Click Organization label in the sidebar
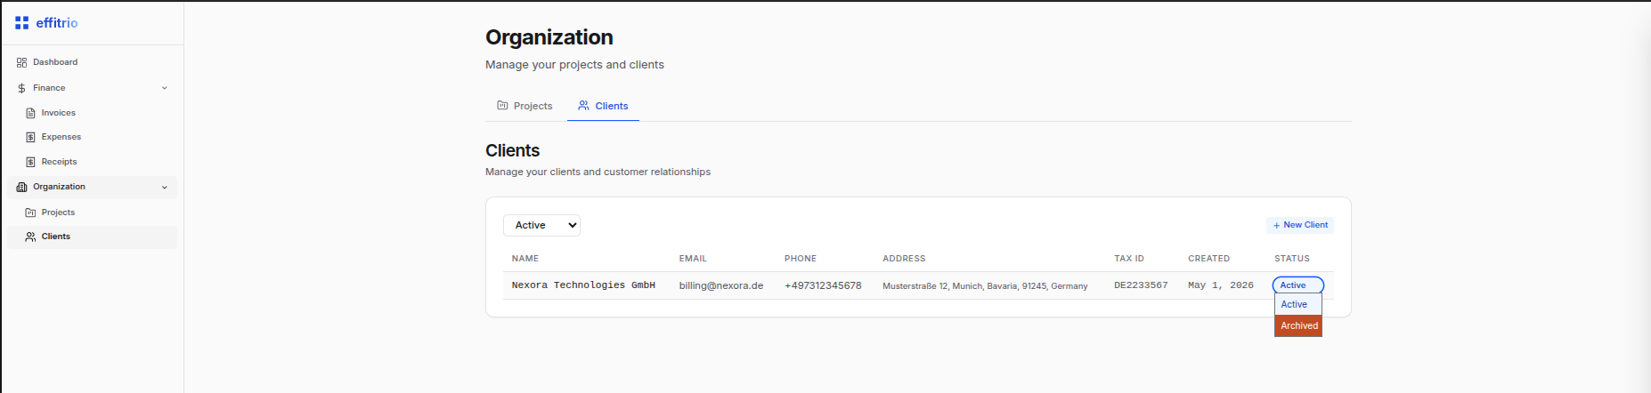Viewport: 1651px width, 393px height. point(59,187)
